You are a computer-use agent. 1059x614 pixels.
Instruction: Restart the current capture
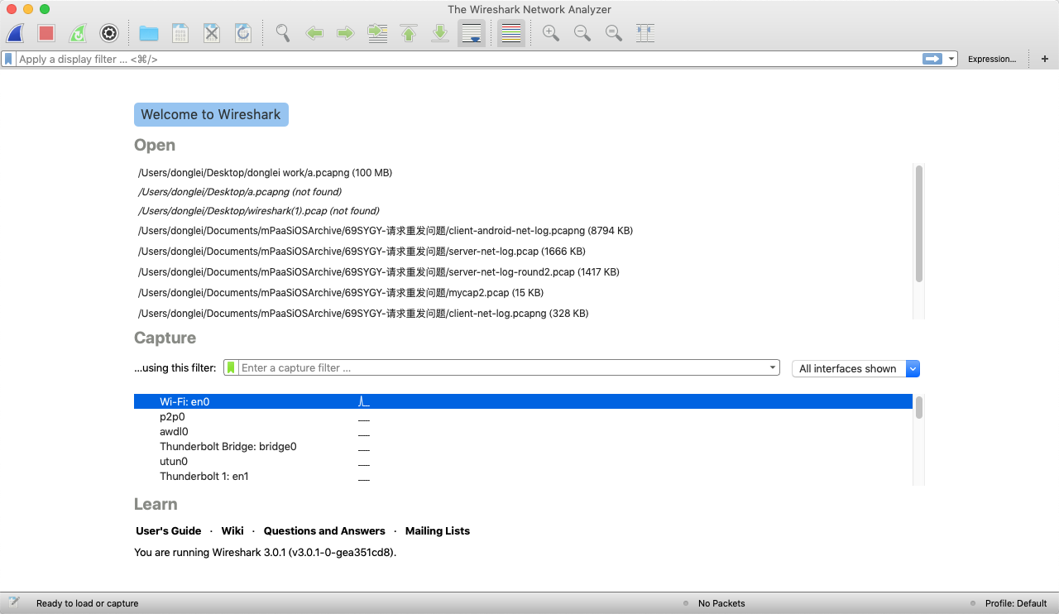[78, 33]
